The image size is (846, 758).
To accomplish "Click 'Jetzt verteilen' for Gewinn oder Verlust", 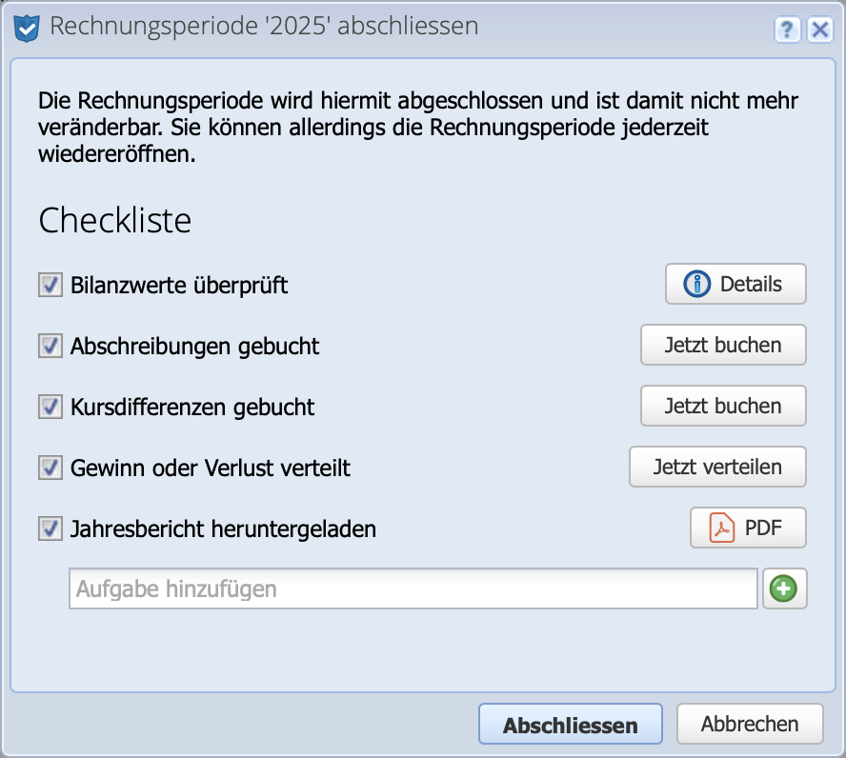I will pos(717,467).
